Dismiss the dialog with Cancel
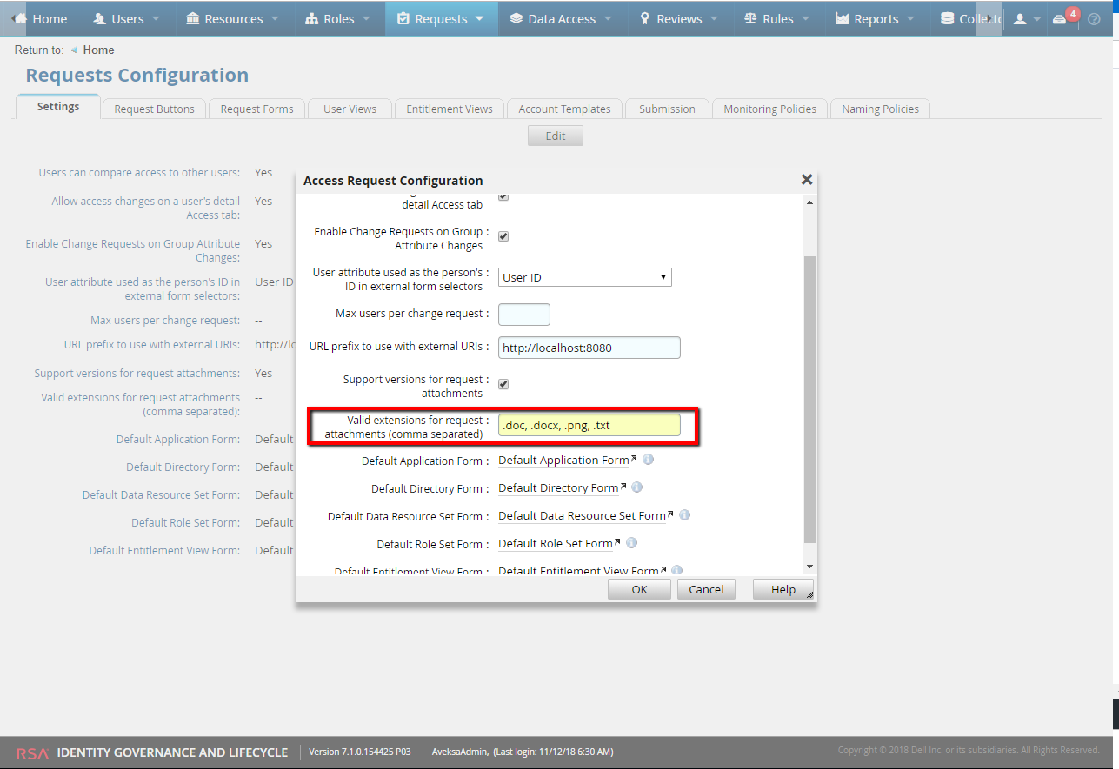 click(705, 588)
